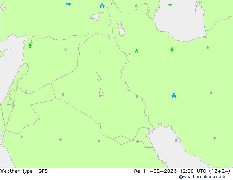Viewport: 233px width, 180px height.
Task: Click the 'We 11-02-2026 12:00 UTC (12+24)' timestamp
Action: pyautogui.click(x=182, y=171)
